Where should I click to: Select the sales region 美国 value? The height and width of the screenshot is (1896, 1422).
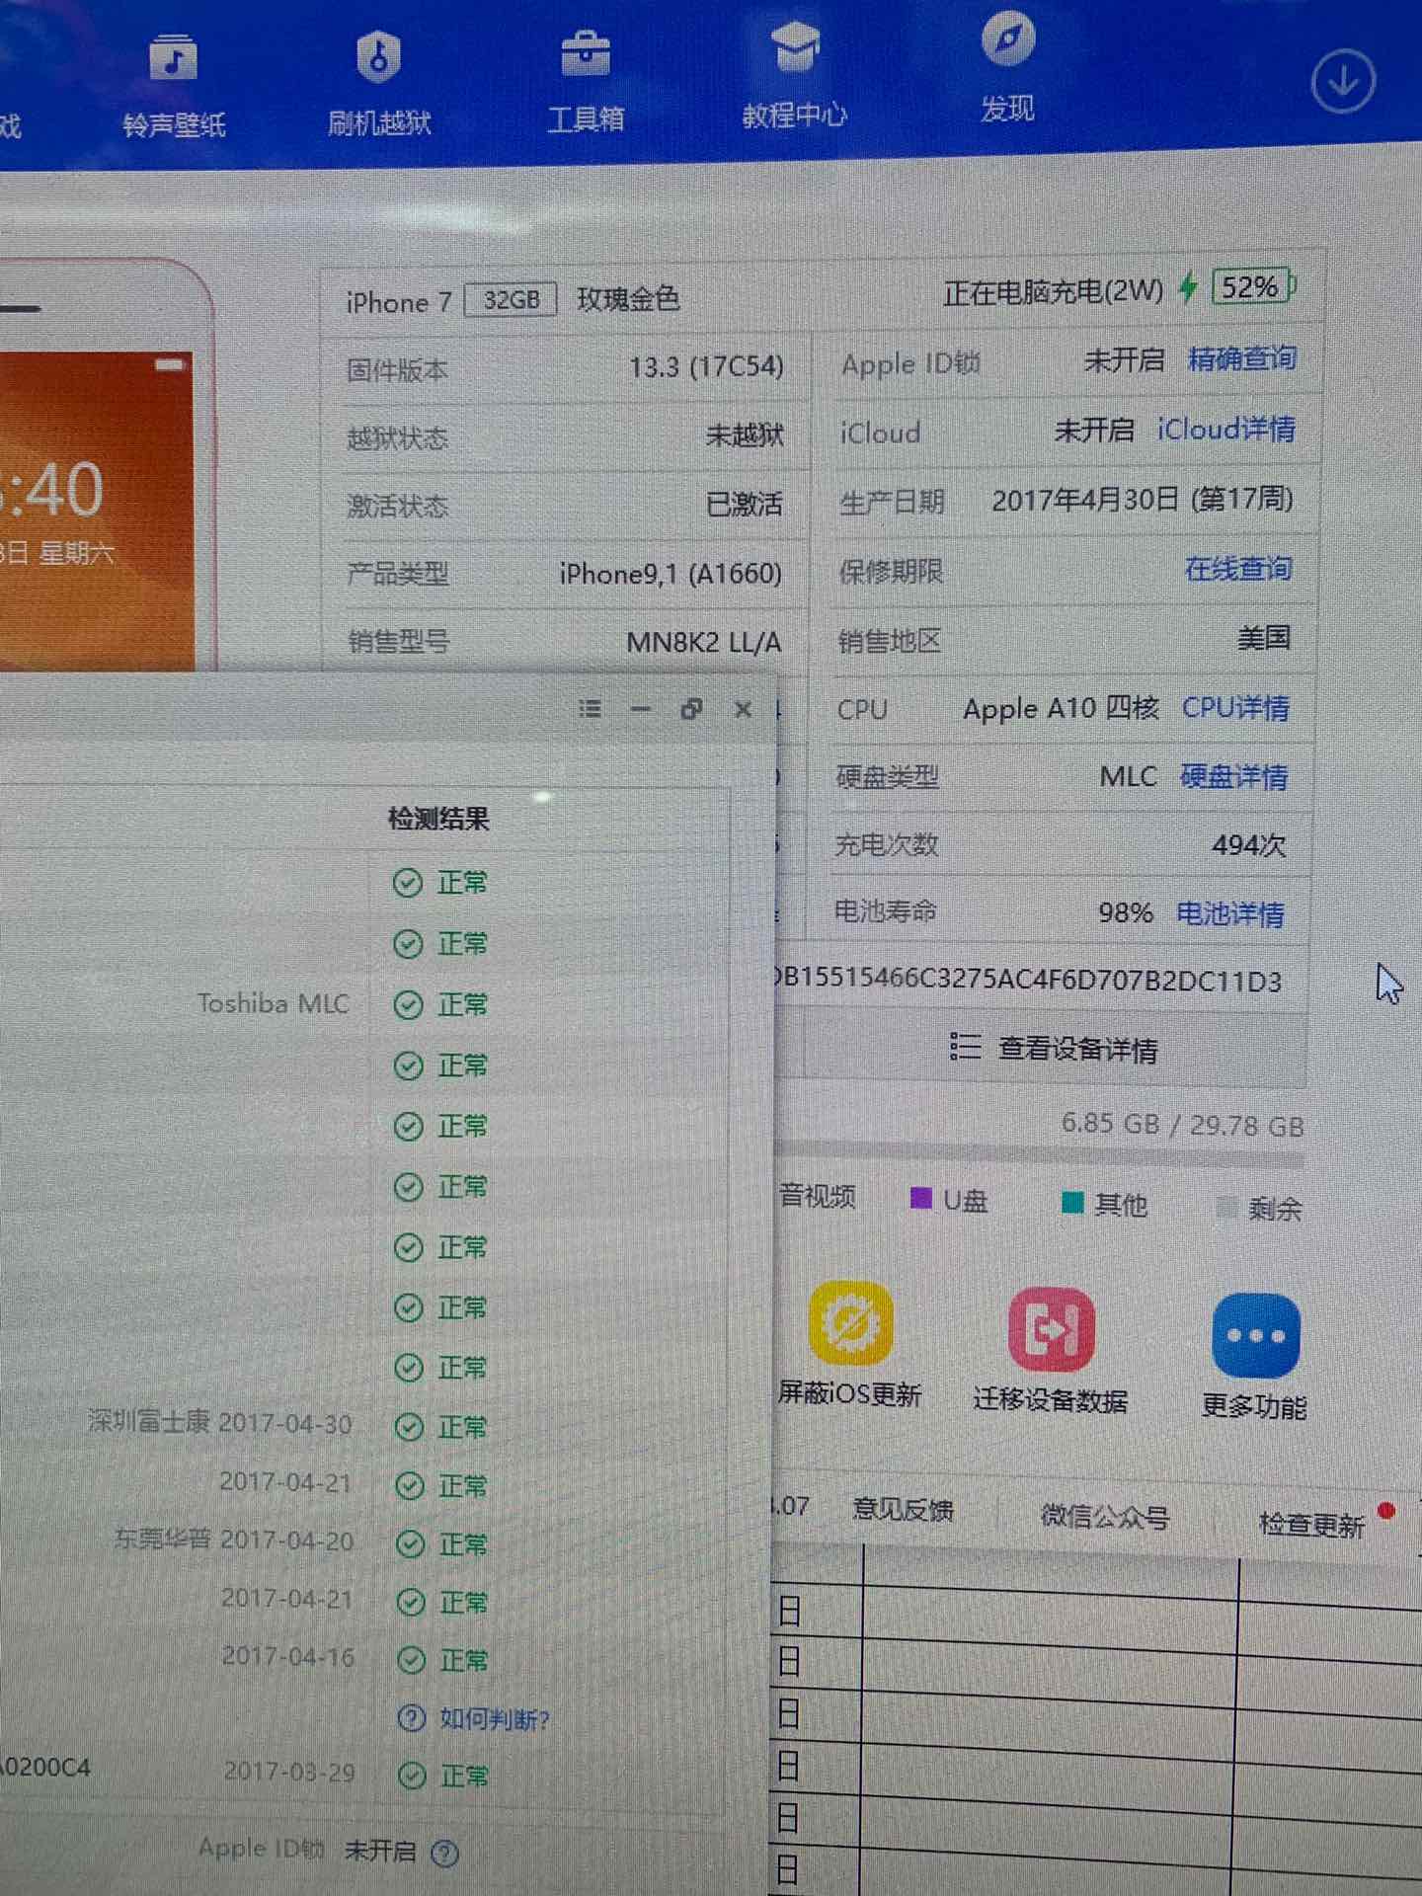(x=1264, y=638)
